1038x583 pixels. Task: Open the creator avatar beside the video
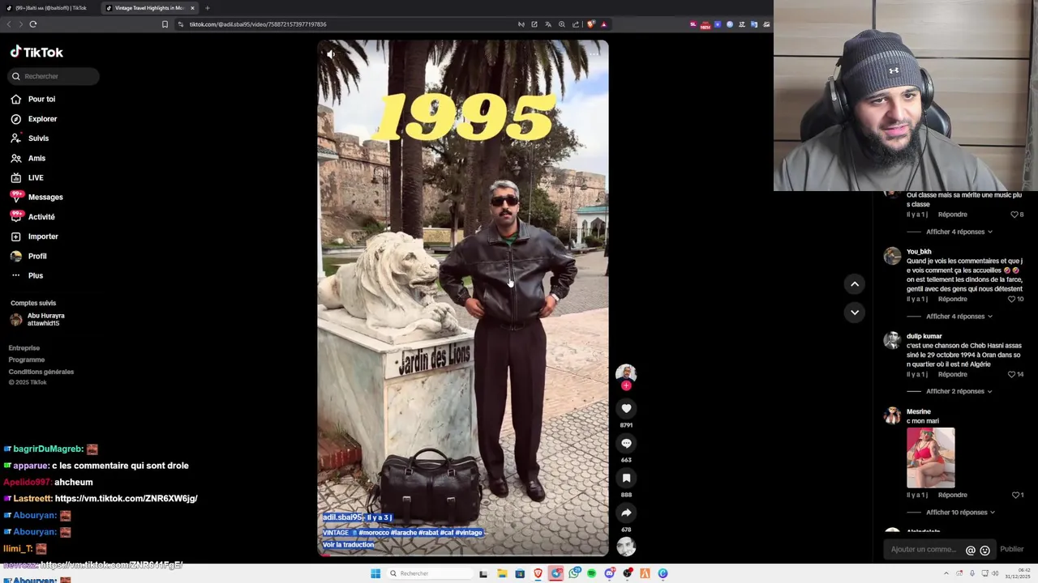[626, 373]
